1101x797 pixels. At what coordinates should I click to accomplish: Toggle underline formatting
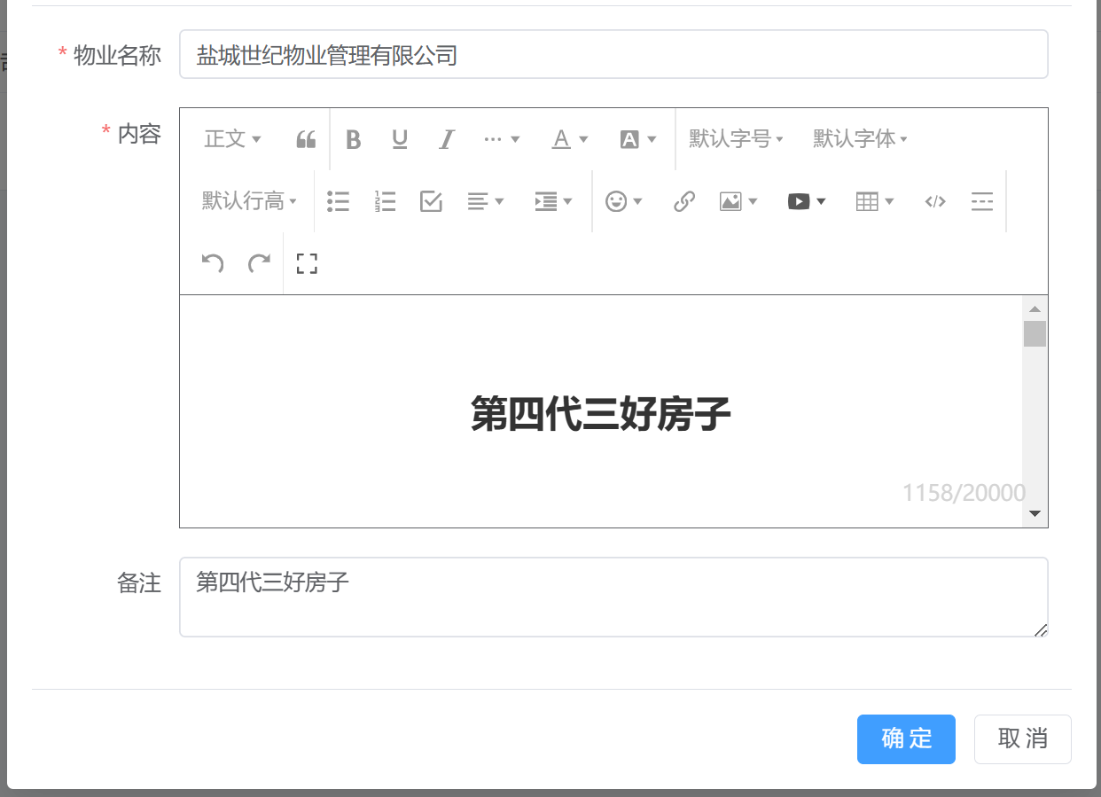click(400, 139)
